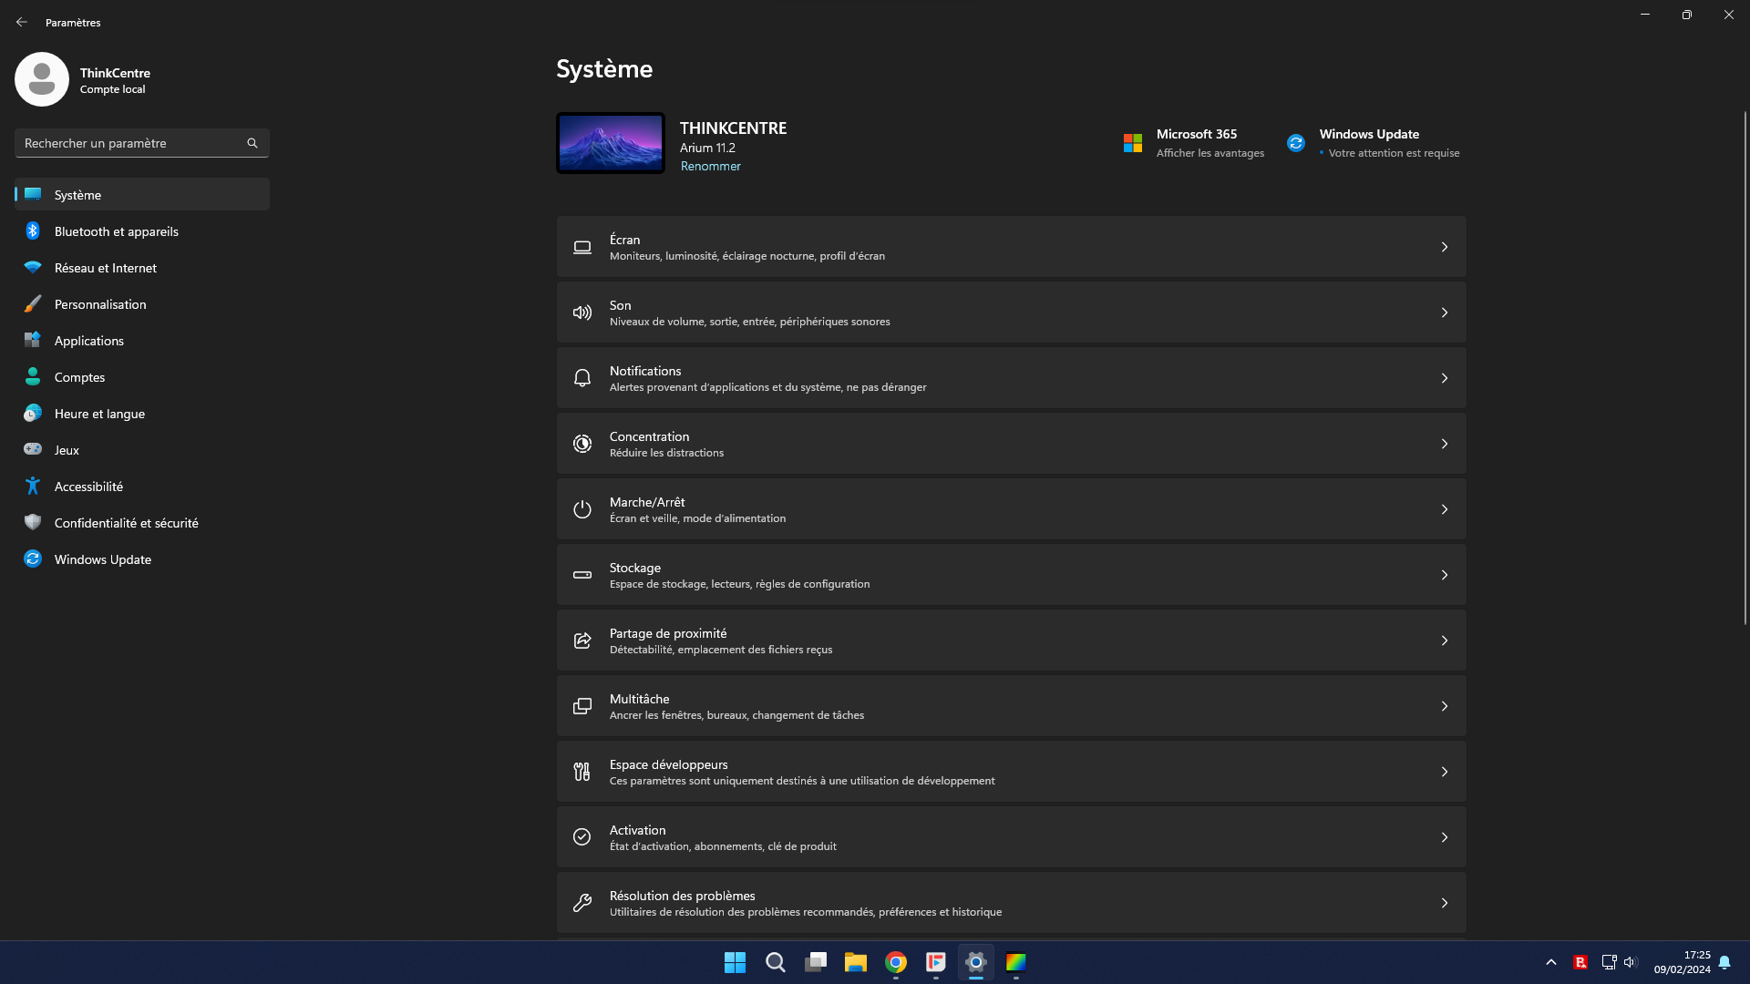The image size is (1750, 984).
Task: Click the Accessibilité person icon
Action: coord(33,487)
